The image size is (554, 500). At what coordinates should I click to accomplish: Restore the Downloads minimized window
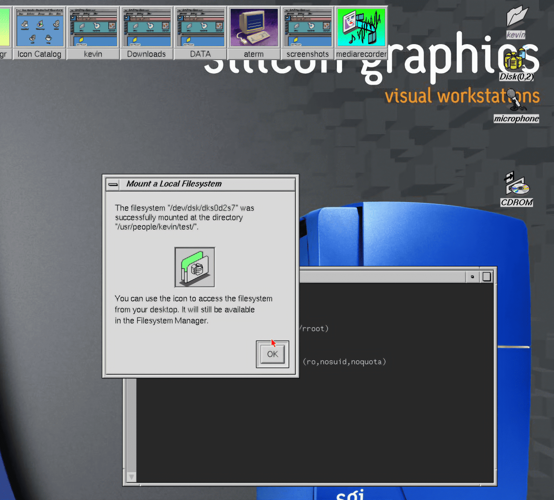146,33
